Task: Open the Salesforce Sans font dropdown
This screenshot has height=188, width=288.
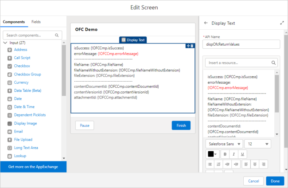Action: (x=224, y=144)
